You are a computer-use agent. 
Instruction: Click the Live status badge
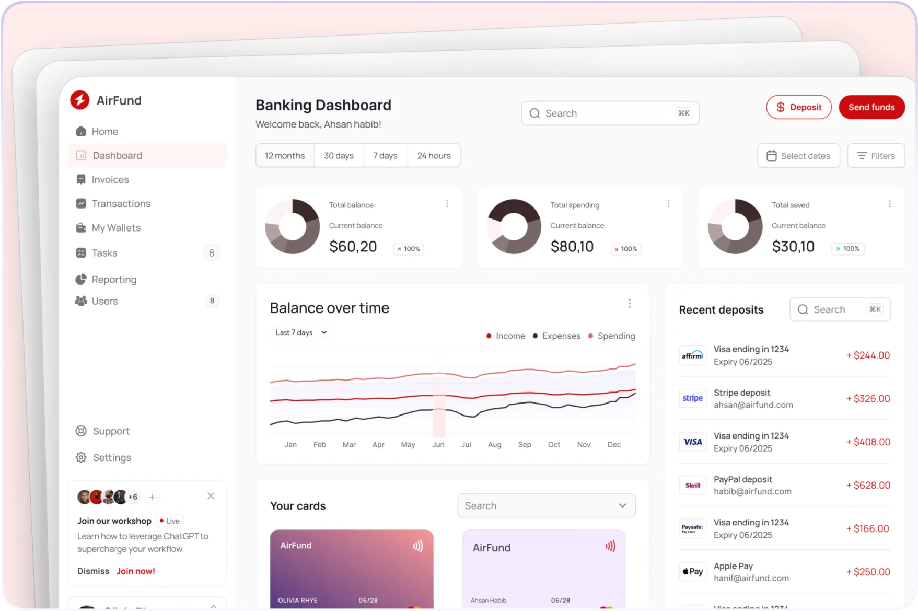(169, 521)
